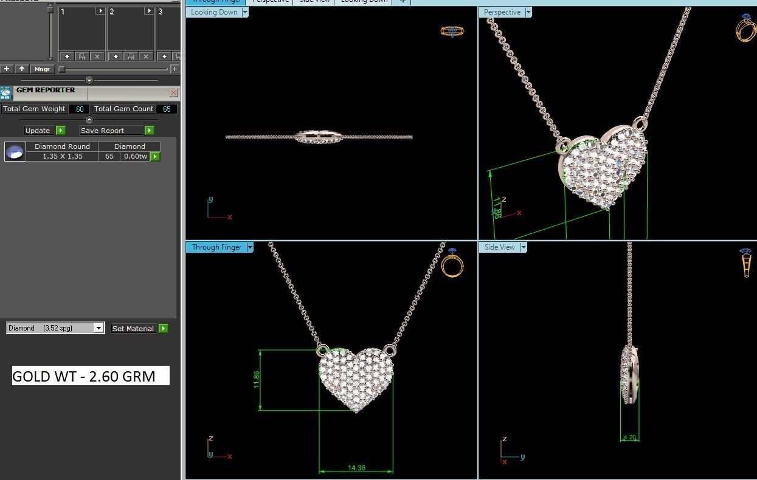Run Update with its green arrow

[61, 131]
